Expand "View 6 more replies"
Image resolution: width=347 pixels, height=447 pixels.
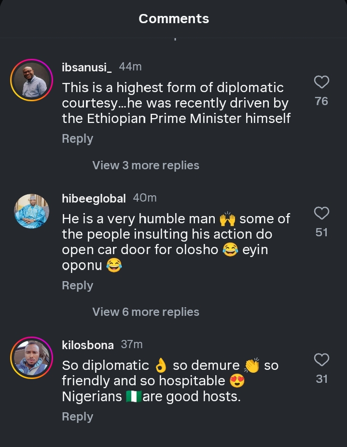tap(146, 312)
